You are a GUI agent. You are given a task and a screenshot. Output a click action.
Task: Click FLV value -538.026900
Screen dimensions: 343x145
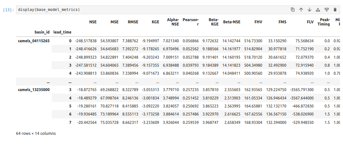[x=303, y=114]
